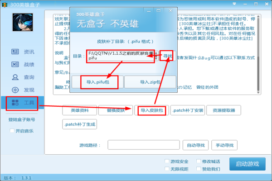Image resolution: width=272 pixels, height=181 pixels.
Task: Click 手动寻找 manual-find button
Action: pyautogui.click(x=224, y=145)
